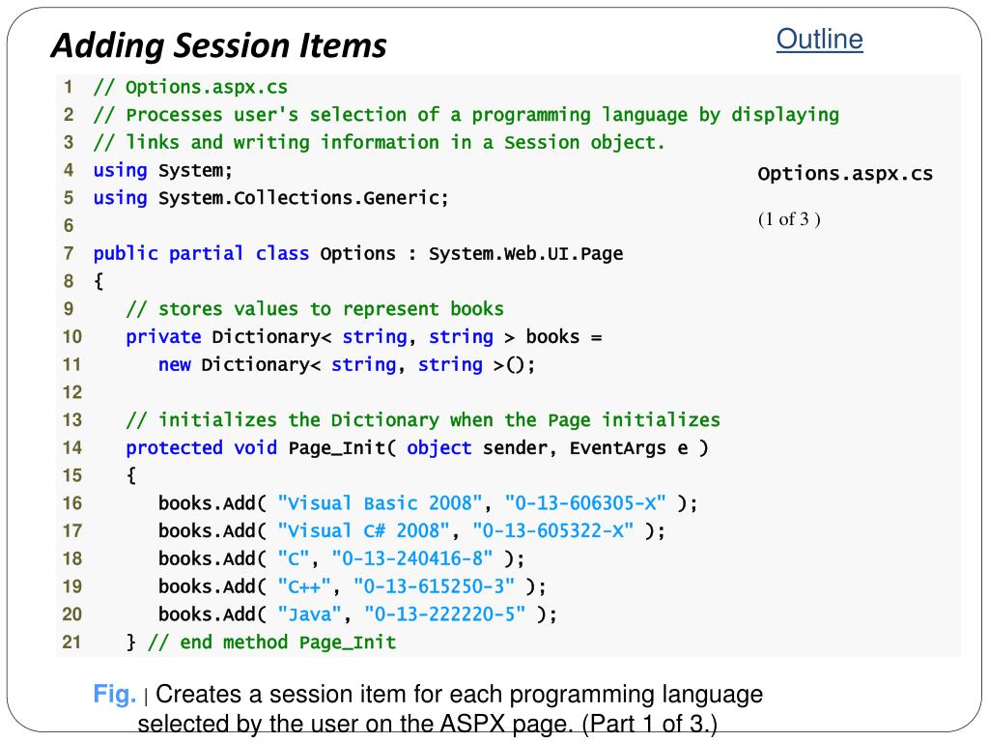Open the Outline link
The width and height of the screenshot is (989, 742).
pyautogui.click(x=819, y=39)
